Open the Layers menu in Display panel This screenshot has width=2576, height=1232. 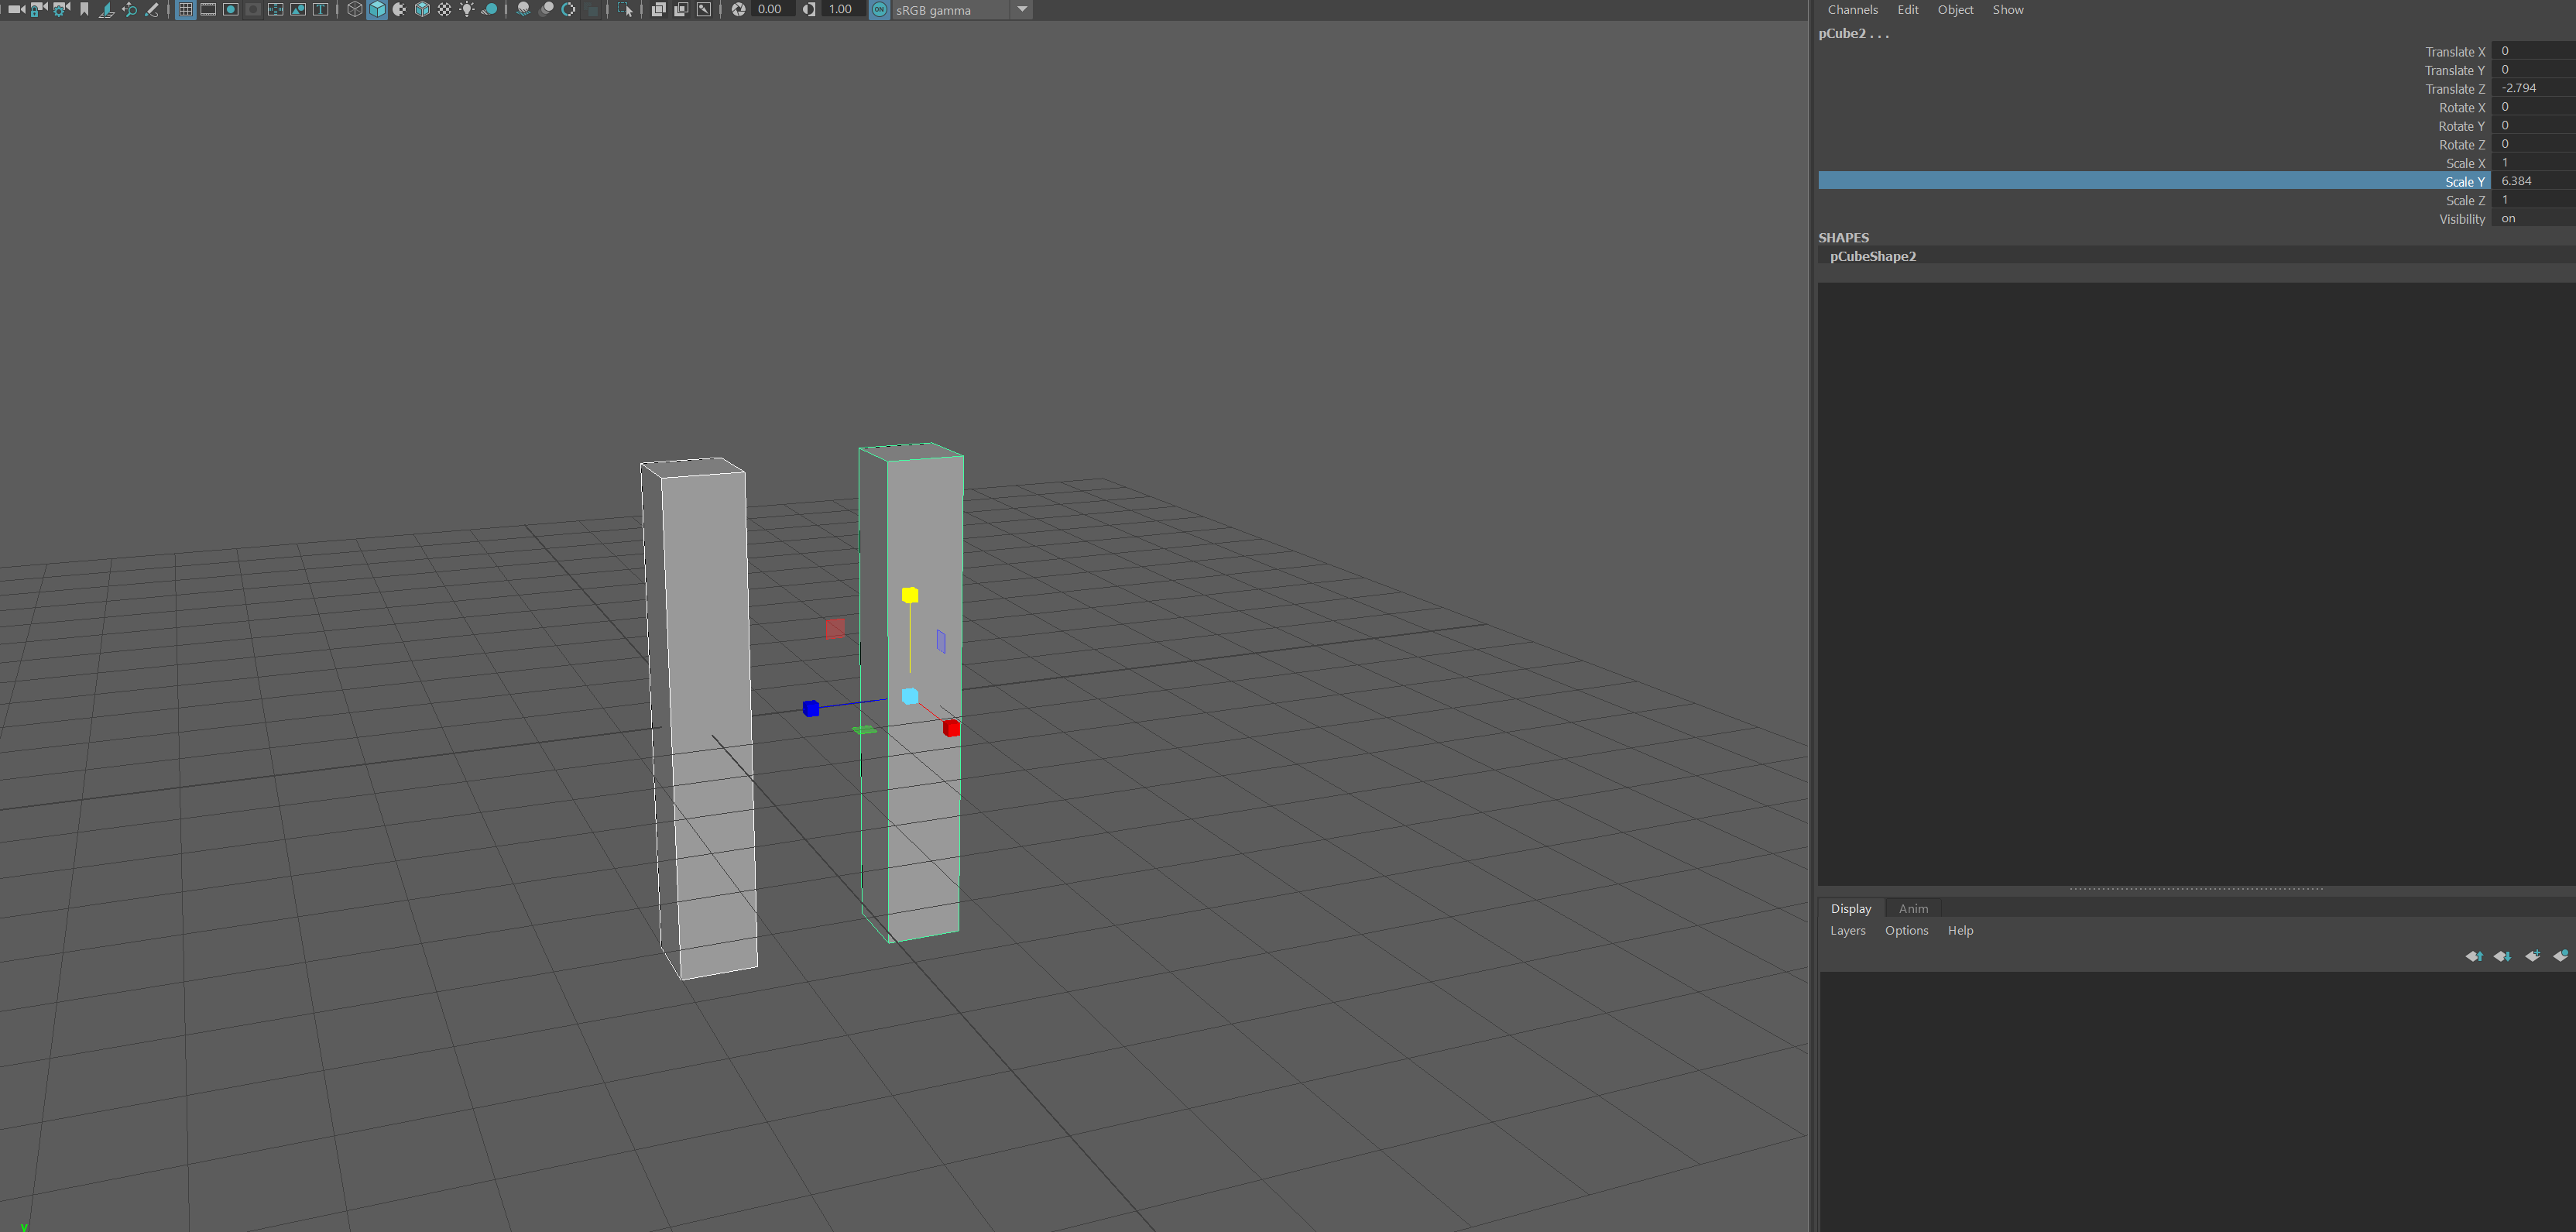click(1847, 930)
